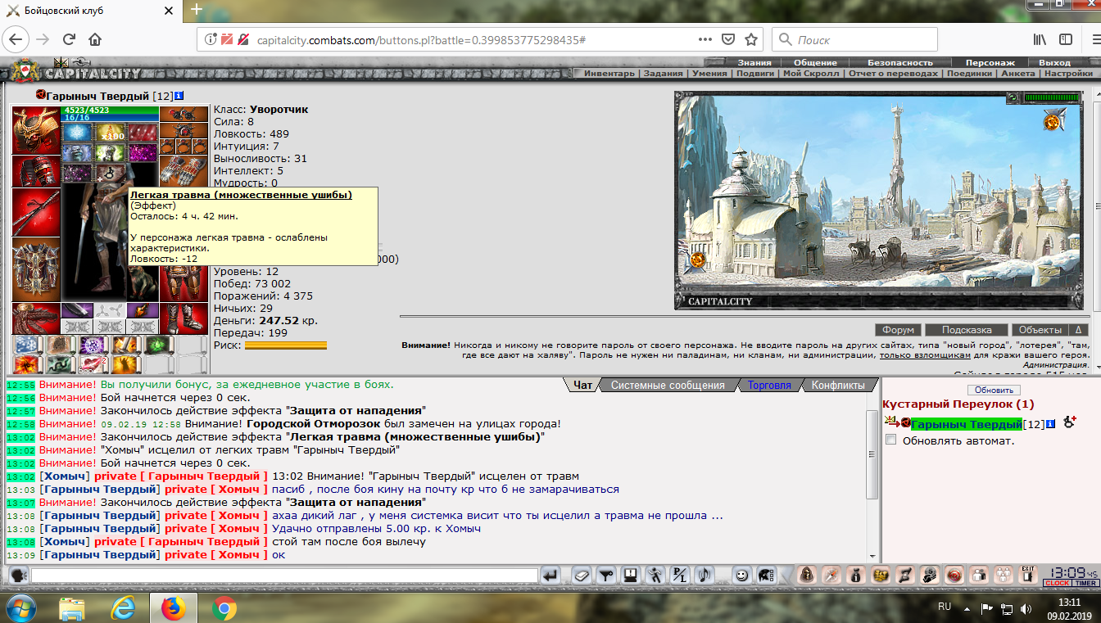Click the Форум button
The height and width of the screenshot is (623, 1101).
[898, 330]
